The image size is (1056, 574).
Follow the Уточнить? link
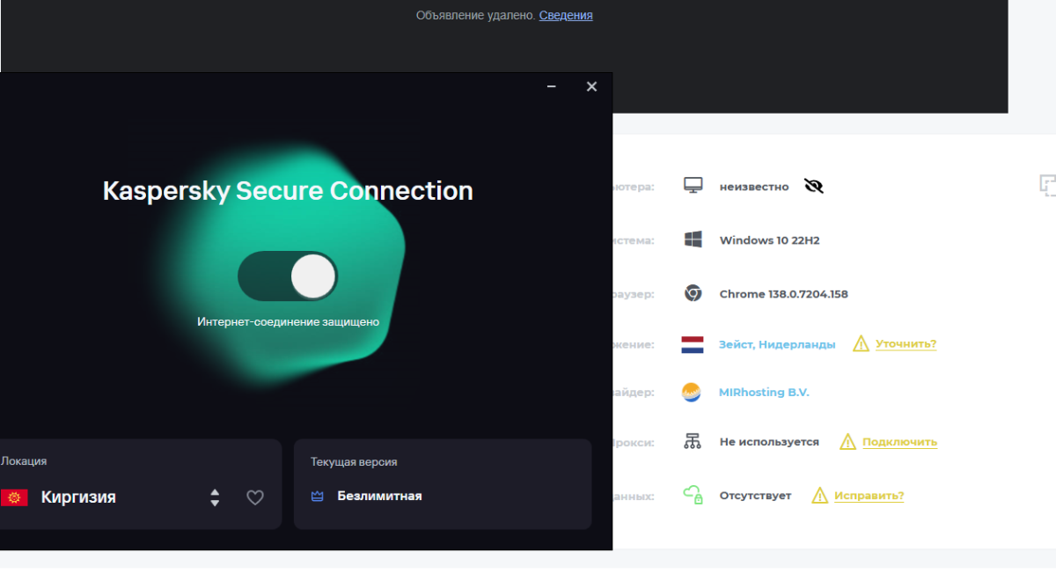(906, 344)
